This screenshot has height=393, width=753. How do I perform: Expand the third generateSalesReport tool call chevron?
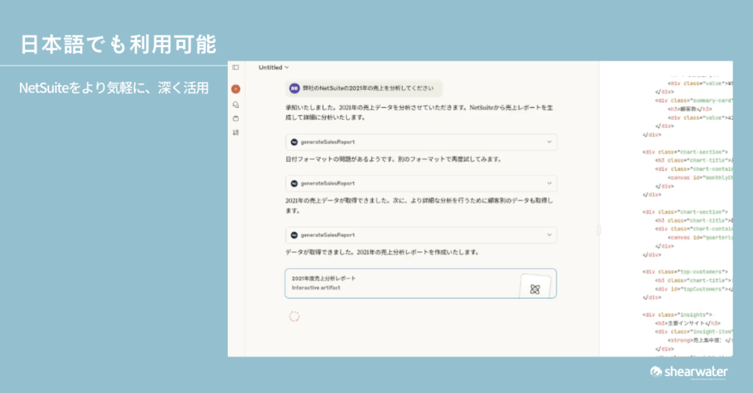pyautogui.click(x=549, y=235)
